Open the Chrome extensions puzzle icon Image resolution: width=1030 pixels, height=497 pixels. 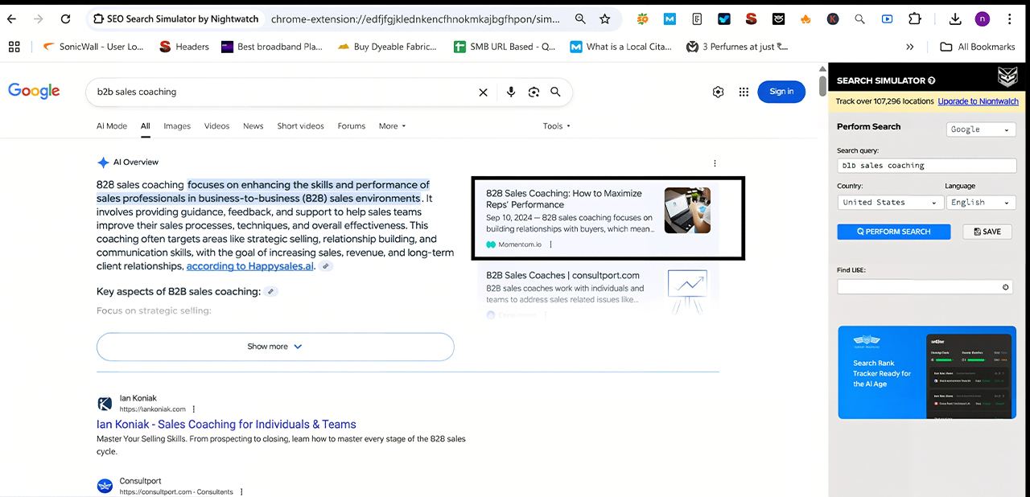click(914, 18)
